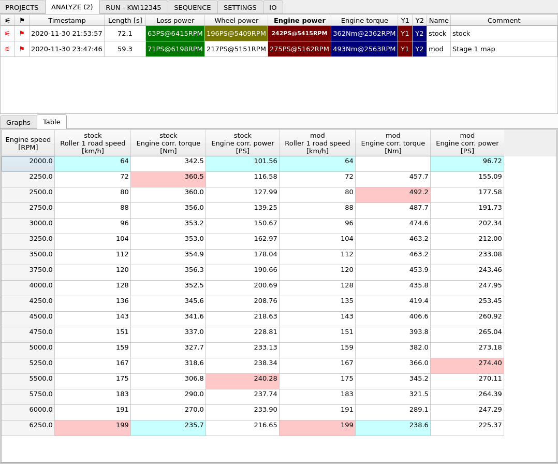Click length value 72.1

point(125,34)
